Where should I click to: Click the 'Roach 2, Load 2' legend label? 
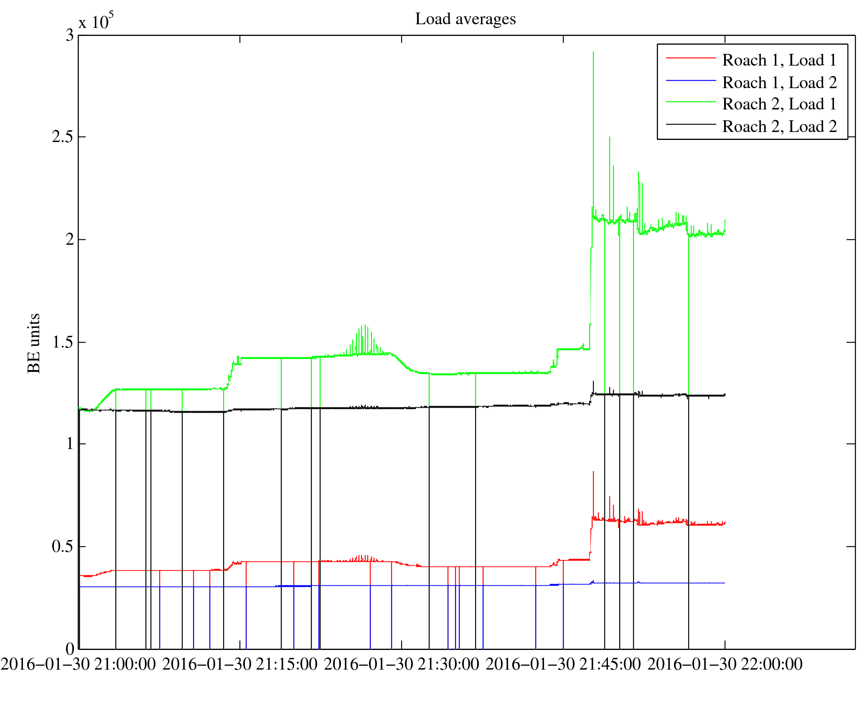pos(779,127)
